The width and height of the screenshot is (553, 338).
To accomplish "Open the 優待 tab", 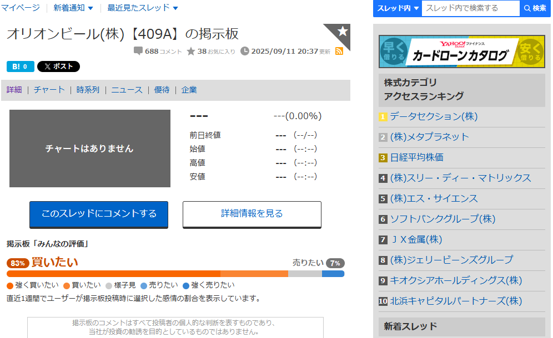I will pos(162,90).
